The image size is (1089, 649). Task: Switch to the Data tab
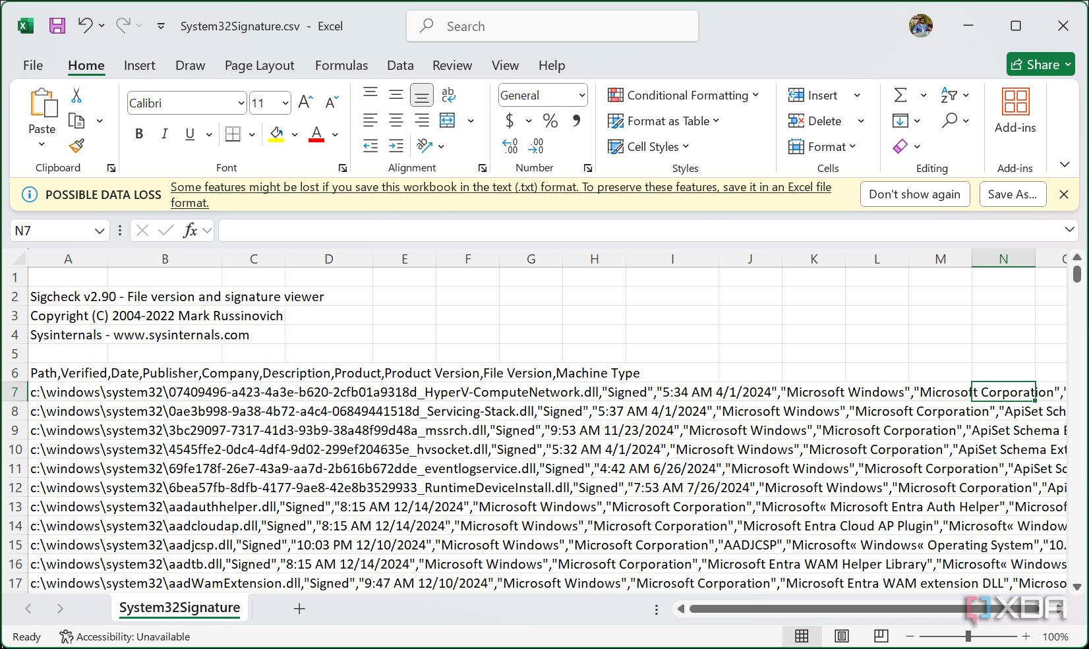pos(400,65)
